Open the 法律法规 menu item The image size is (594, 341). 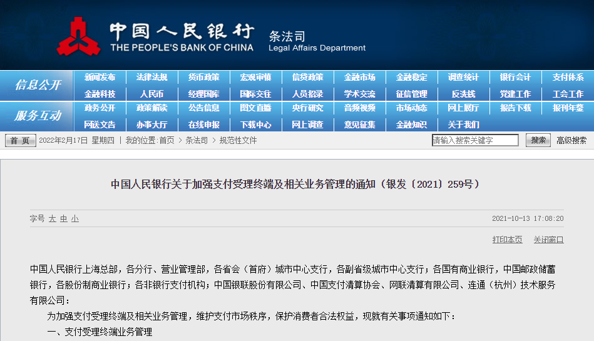152,78
